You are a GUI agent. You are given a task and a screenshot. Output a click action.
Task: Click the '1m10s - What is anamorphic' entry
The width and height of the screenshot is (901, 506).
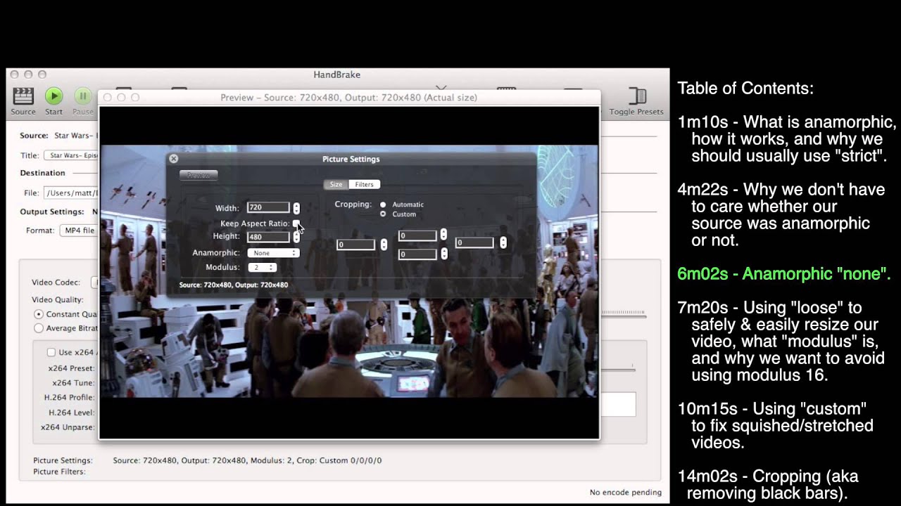787,139
